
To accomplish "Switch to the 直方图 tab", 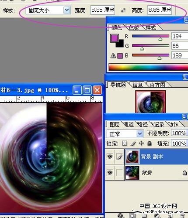I will (157, 85).
